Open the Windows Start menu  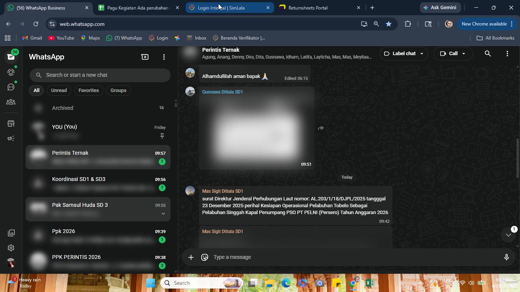(151, 283)
